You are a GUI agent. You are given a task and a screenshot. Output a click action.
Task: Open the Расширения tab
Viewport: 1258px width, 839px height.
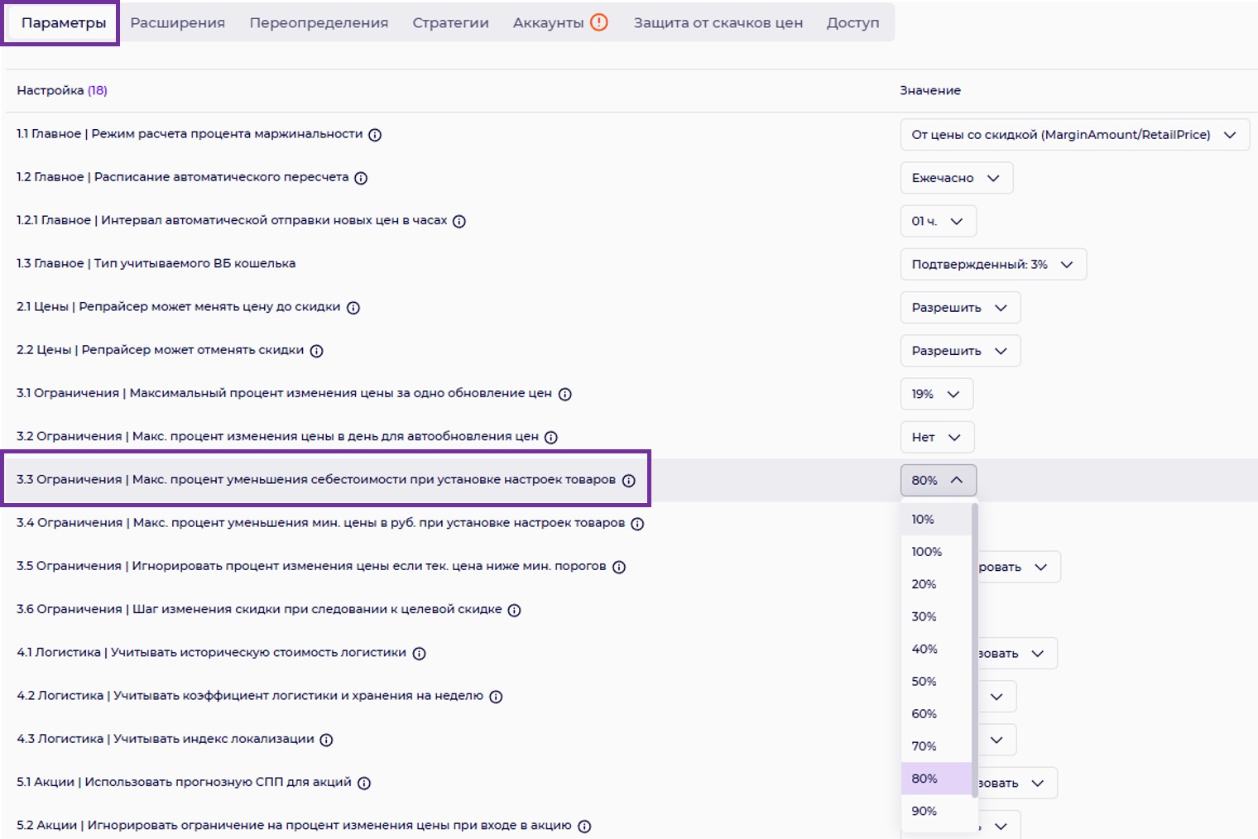[177, 23]
